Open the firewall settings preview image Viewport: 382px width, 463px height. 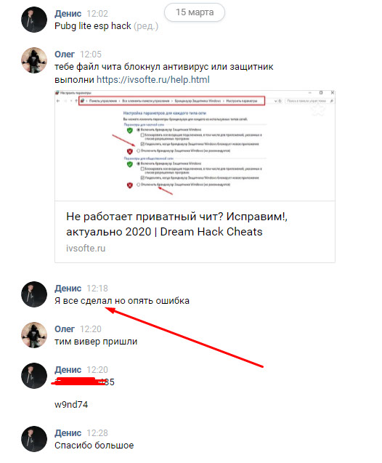coord(195,145)
